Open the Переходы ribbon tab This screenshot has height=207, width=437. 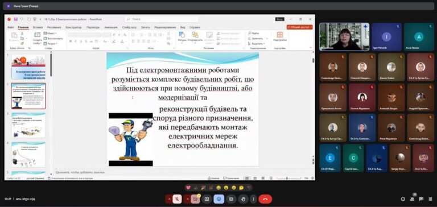click(x=93, y=27)
